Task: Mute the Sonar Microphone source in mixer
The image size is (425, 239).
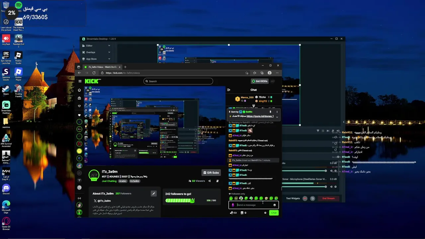Action: [331, 187]
